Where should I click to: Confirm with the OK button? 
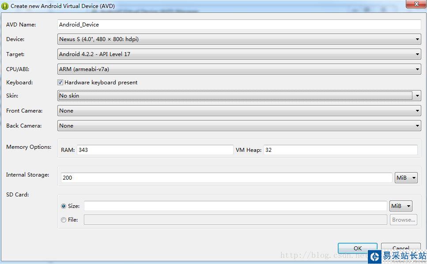point(358,248)
